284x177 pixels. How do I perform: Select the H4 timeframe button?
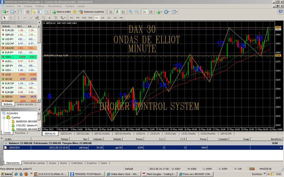(103, 18)
